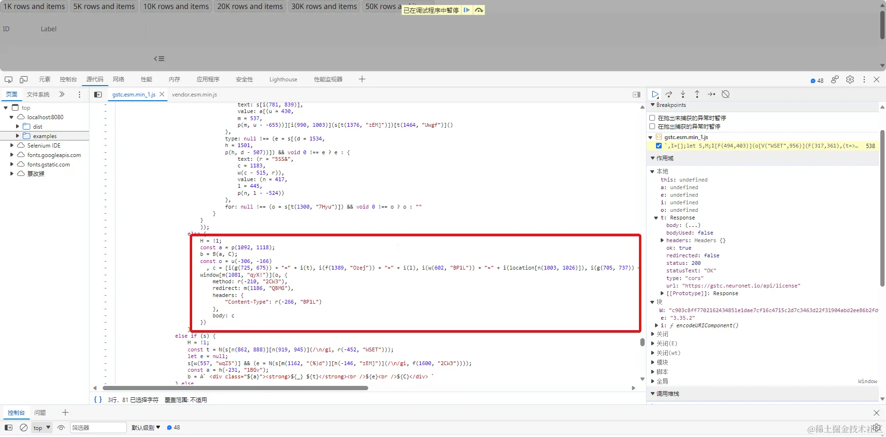Click the 30K rows and items button

coord(324,7)
